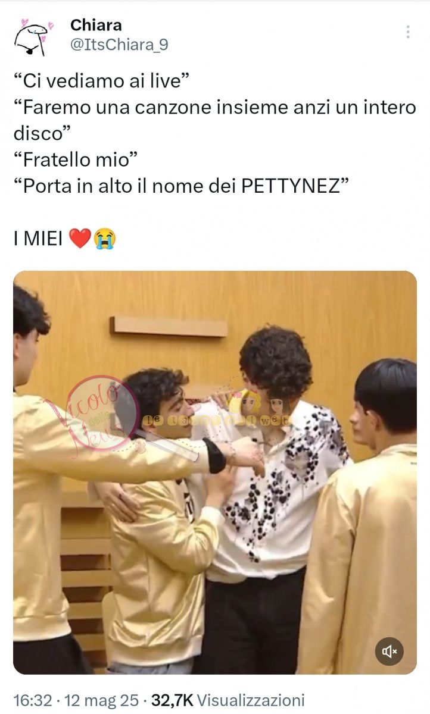Click the wooden wall shelf in the video
Screen dimensions: 430x714
(x=169, y=326)
